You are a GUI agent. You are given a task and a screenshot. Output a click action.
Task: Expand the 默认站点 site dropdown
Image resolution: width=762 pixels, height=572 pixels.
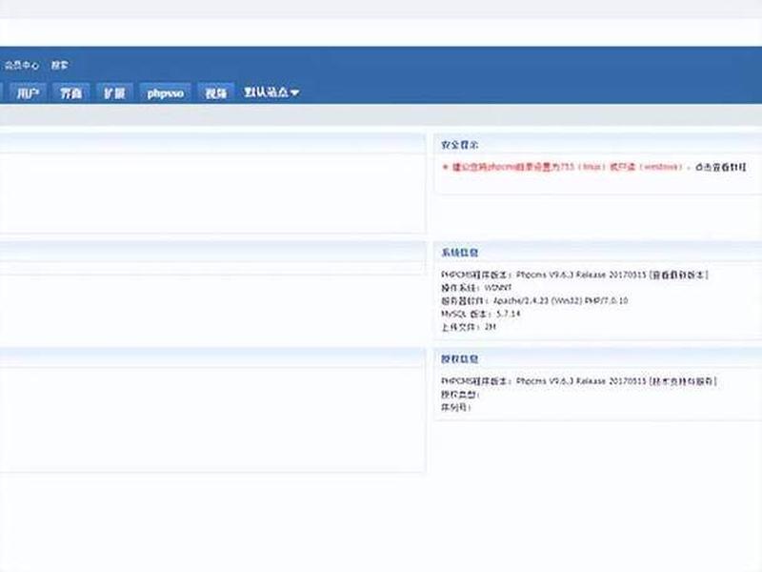pyautogui.click(x=271, y=92)
